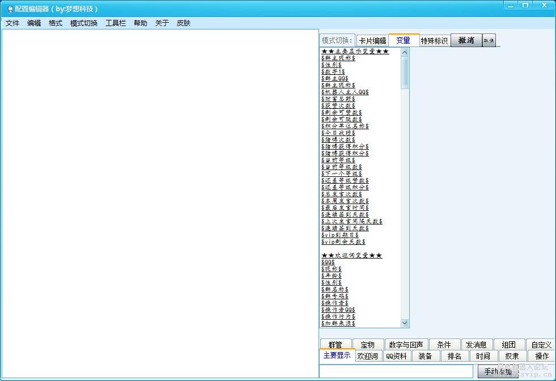Insert the $机器人主人QQ$ variable
Image resolution: width=556 pixels, height=381 pixels.
345,92
